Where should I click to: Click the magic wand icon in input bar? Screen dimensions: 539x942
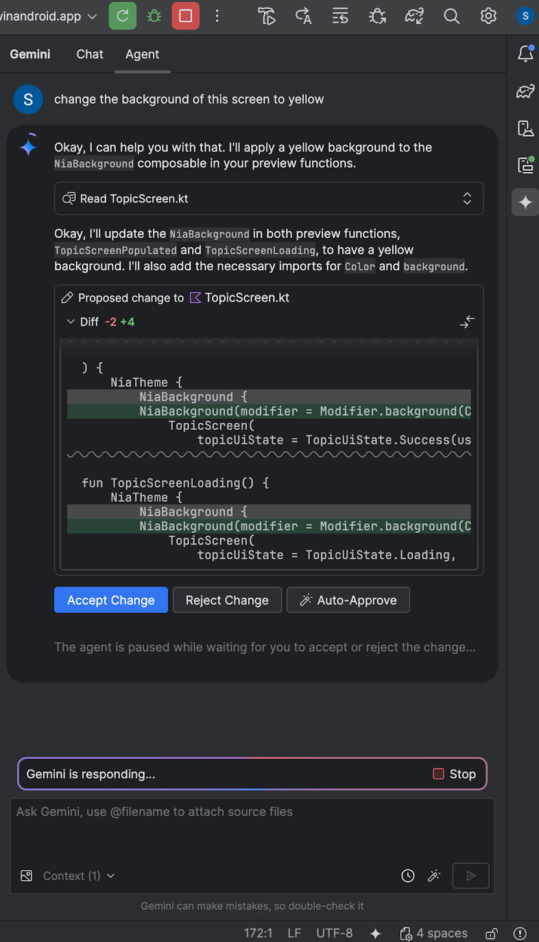pyautogui.click(x=434, y=876)
